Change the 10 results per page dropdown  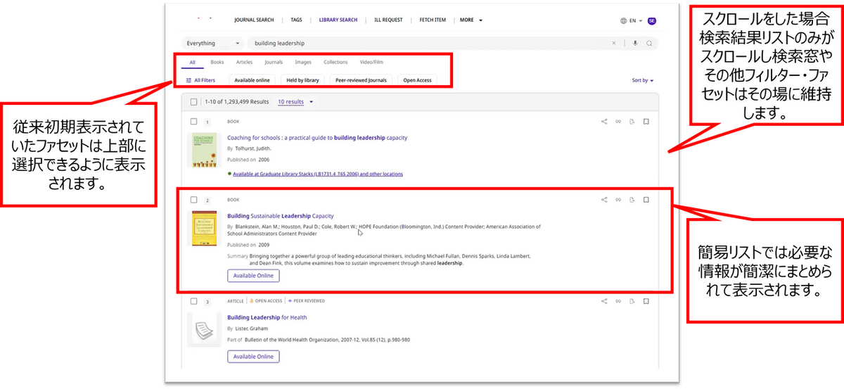point(295,102)
